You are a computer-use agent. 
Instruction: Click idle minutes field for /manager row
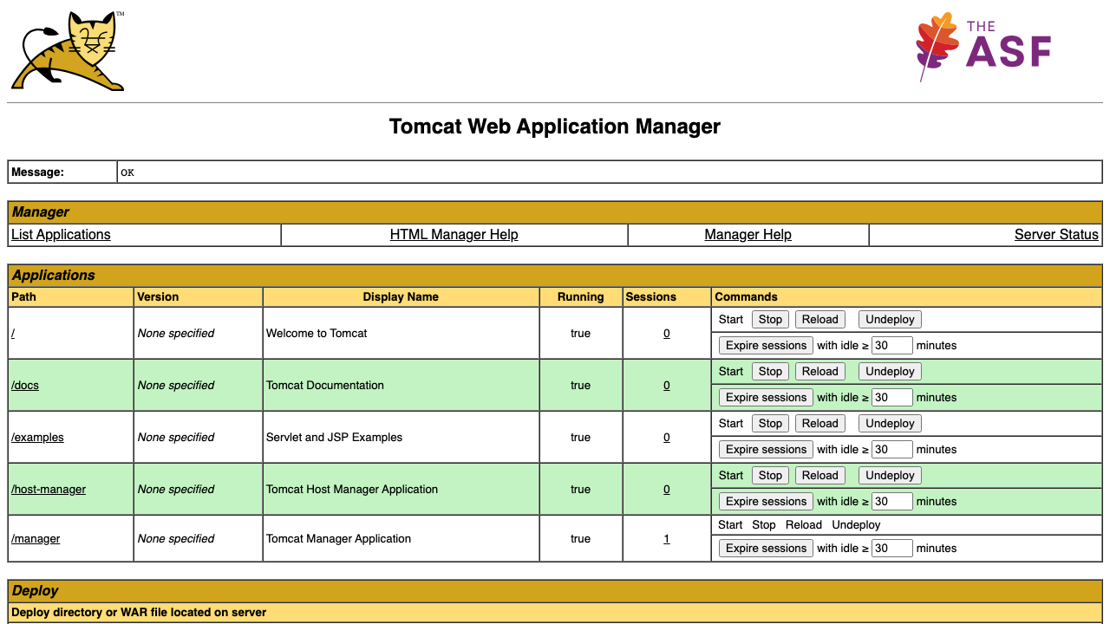tap(892, 549)
